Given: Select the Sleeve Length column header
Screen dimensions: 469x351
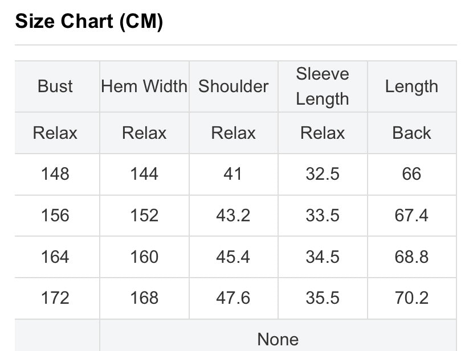Looking at the screenshot, I should [x=323, y=86].
